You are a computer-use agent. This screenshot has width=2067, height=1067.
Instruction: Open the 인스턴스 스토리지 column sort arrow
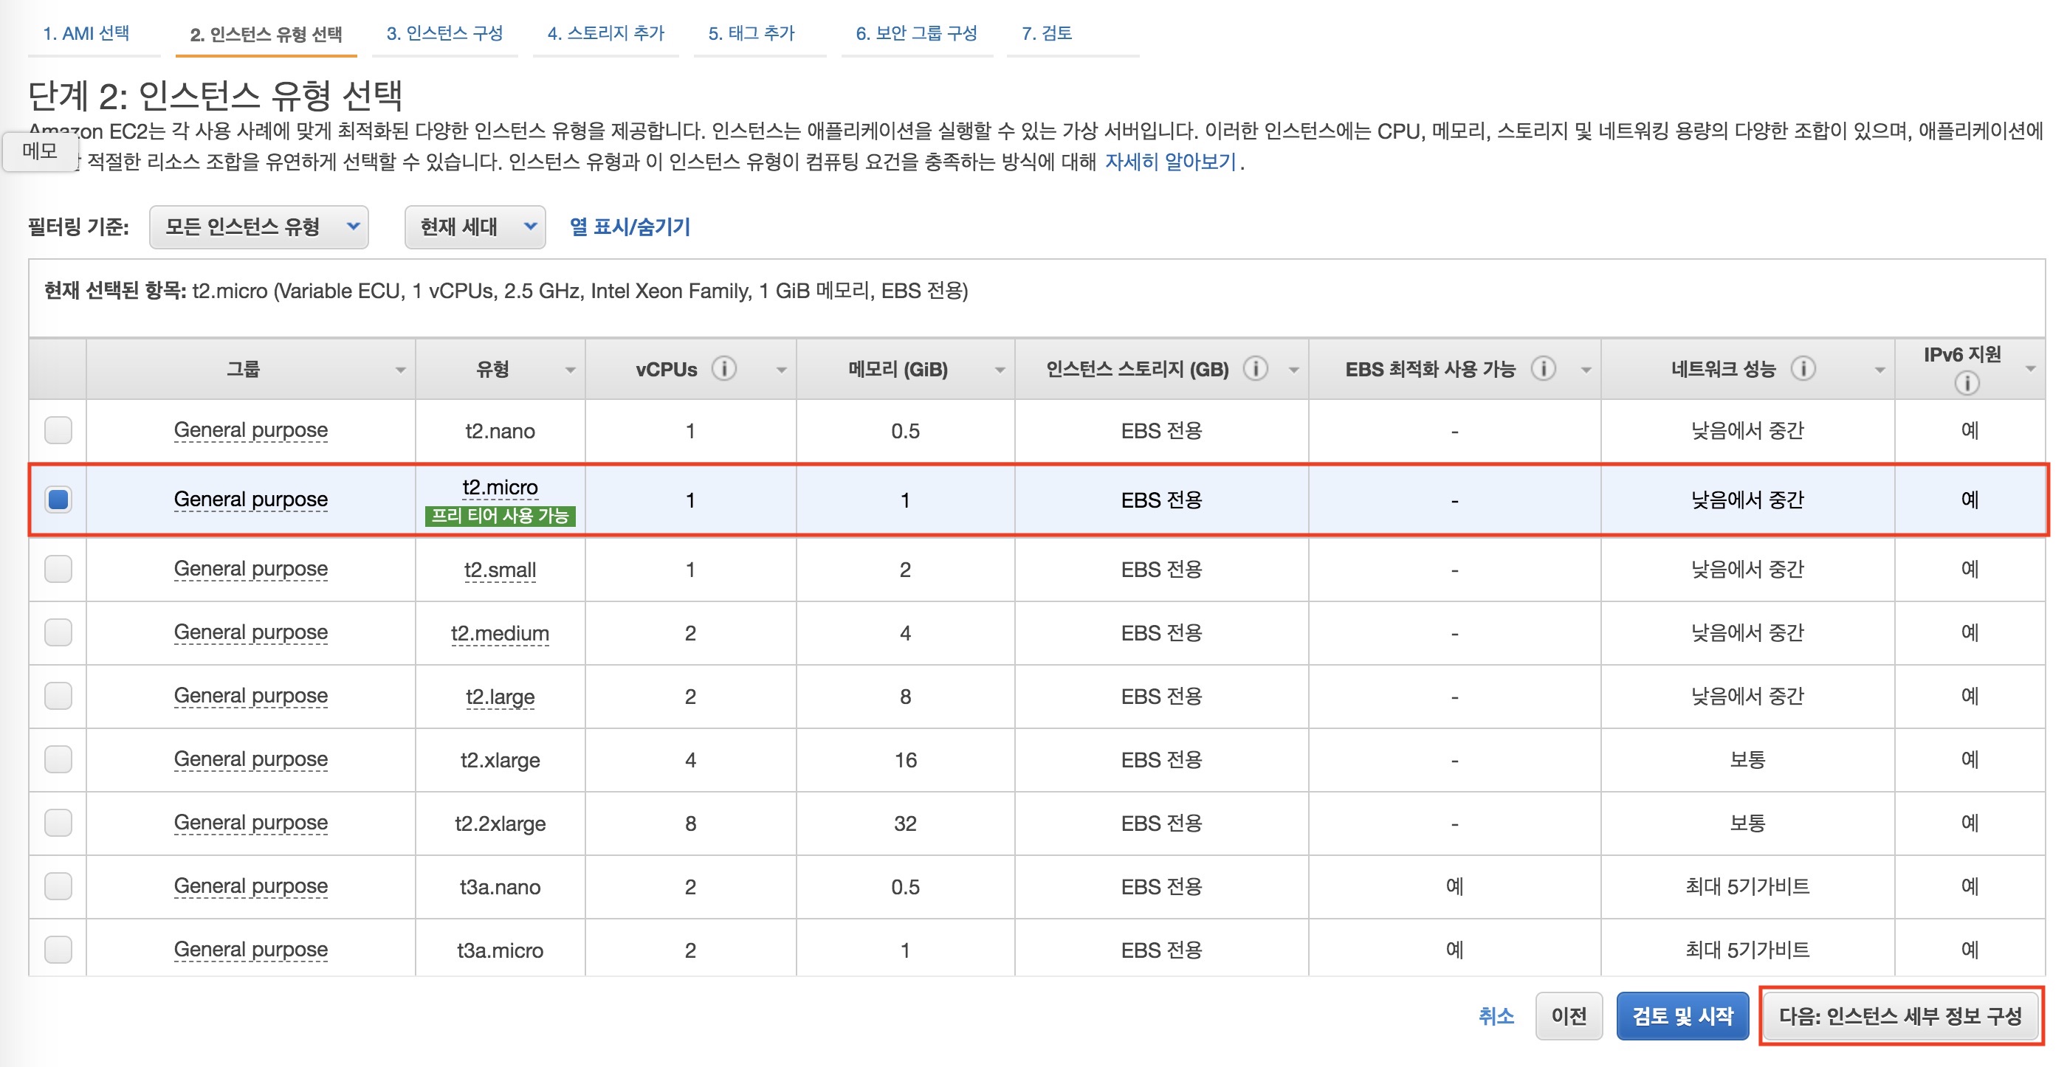[1293, 370]
